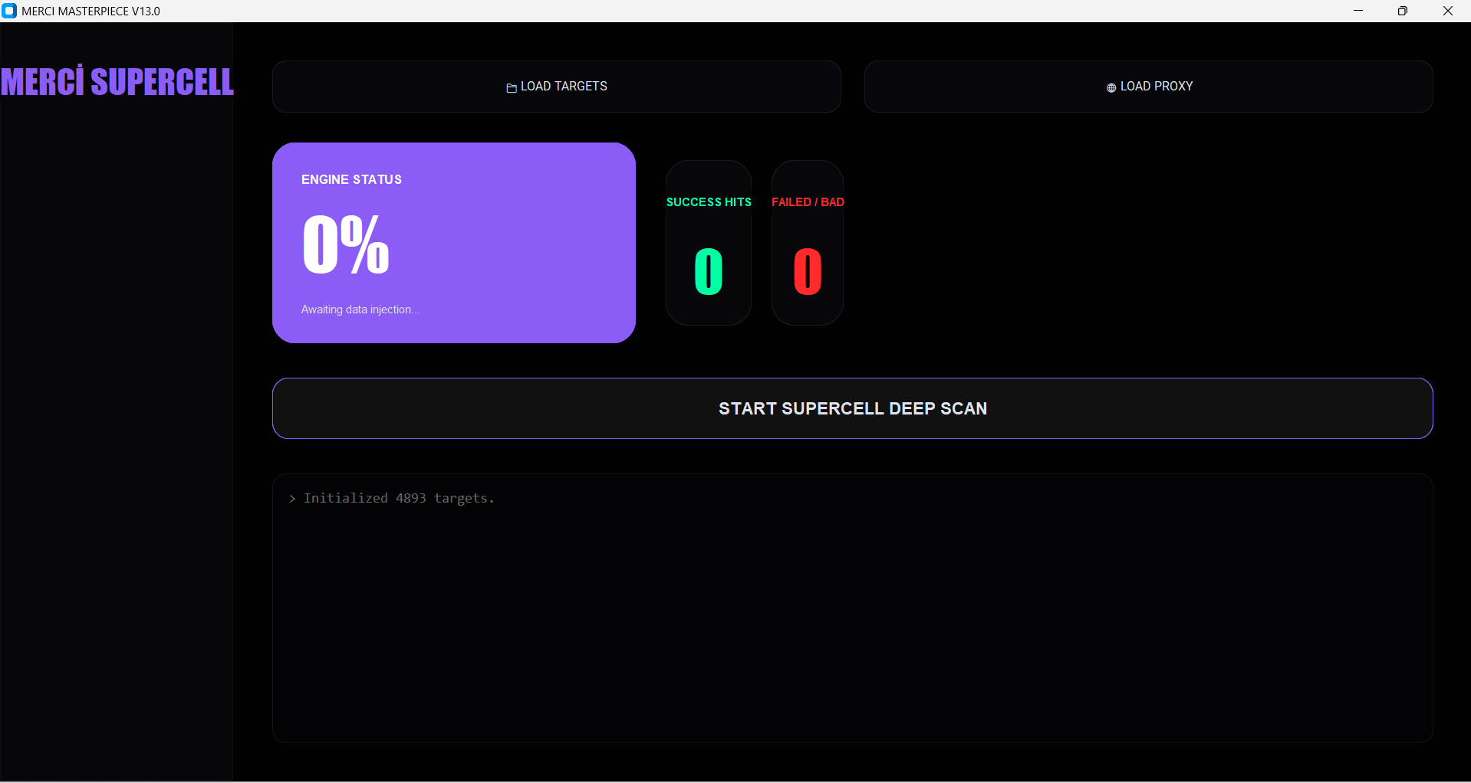
Task: Start the Supercell deep scan
Action: pos(853,408)
